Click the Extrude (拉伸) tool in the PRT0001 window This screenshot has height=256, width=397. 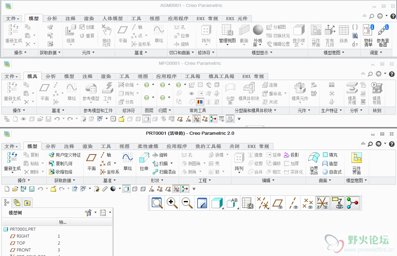[144, 161]
